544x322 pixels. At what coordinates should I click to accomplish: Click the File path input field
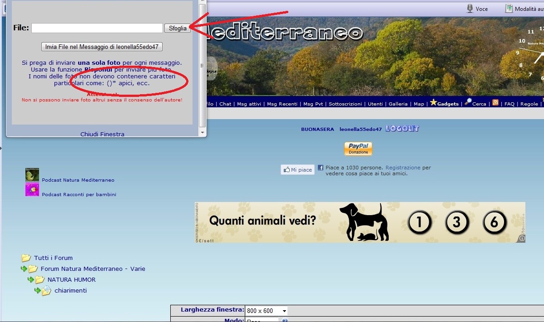click(97, 28)
